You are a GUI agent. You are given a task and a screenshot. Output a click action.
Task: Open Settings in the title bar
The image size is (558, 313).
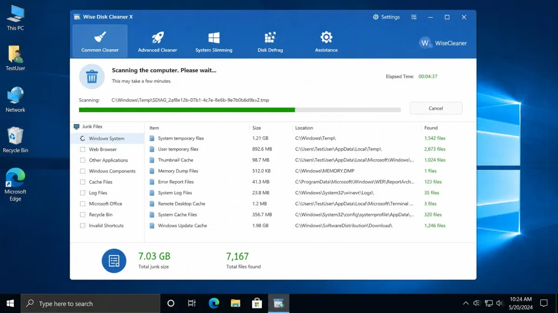click(386, 17)
